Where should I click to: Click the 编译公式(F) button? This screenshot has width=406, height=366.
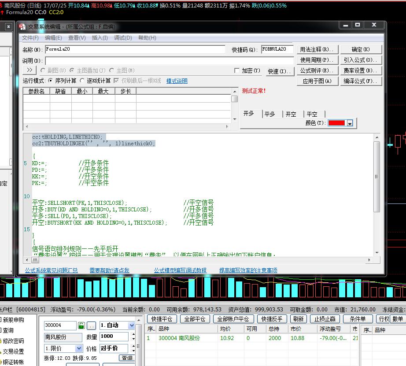pyautogui.click(x=361, y=81)
